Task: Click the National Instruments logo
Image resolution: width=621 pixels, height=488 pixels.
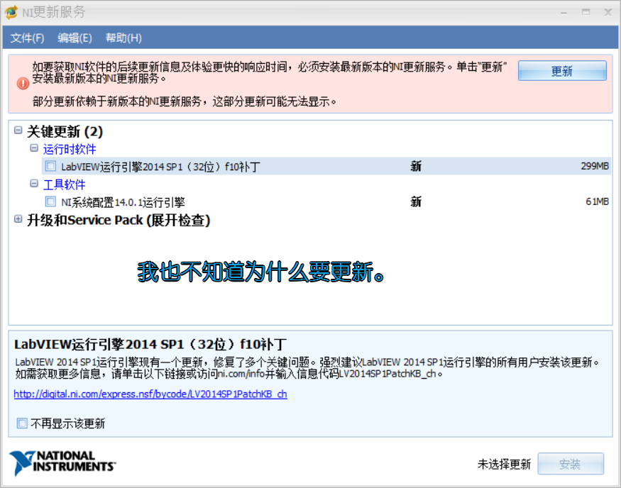Action: pyautogui.click(x=62, y=462)
